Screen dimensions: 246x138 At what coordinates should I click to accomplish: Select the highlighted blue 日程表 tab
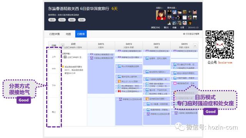coord(81,34)
